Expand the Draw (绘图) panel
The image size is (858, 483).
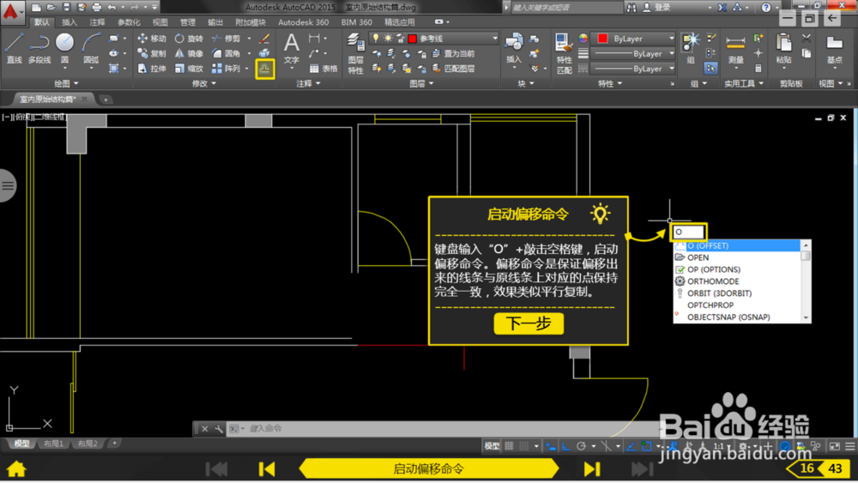(x=66, y=83)
